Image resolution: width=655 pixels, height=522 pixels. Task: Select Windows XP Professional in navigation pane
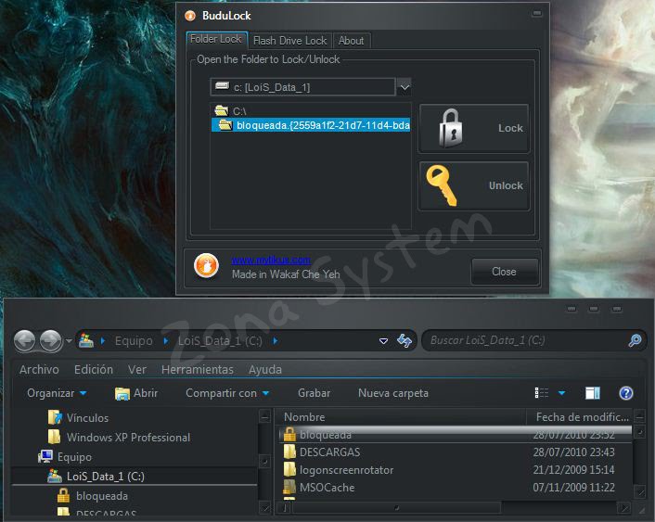pos(119,438)
